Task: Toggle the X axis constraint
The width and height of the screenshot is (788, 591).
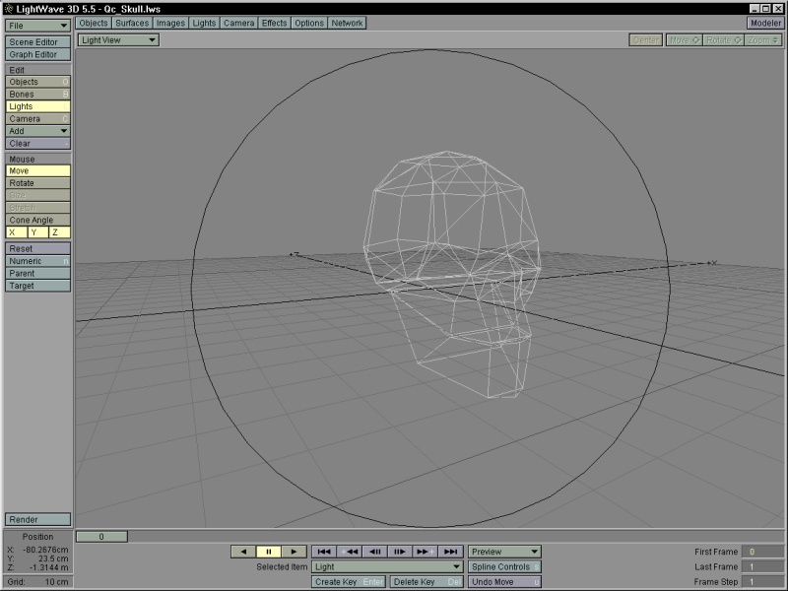Action: point(16,232)
